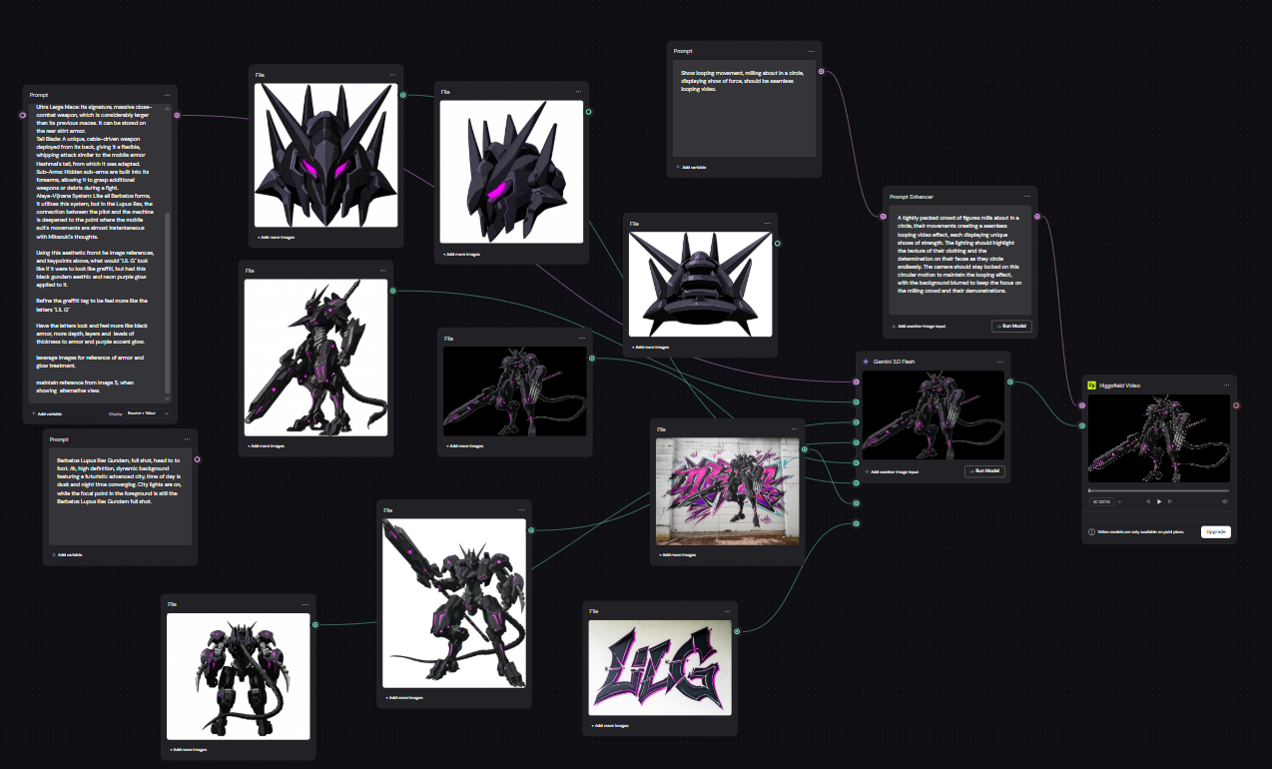Click Add another image input in Gemini node
1272x769 pixels.
click(x=891, y=471)
